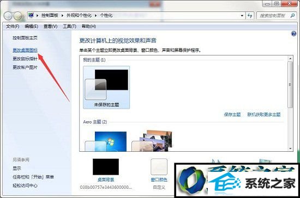Click the Back navigation arrow button

(x=8, y=16)
